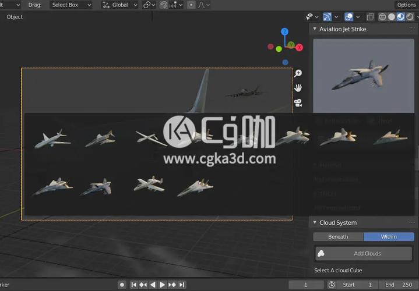
Task: Click the cloud icon on Add Clouds
Action: point(321,253)
